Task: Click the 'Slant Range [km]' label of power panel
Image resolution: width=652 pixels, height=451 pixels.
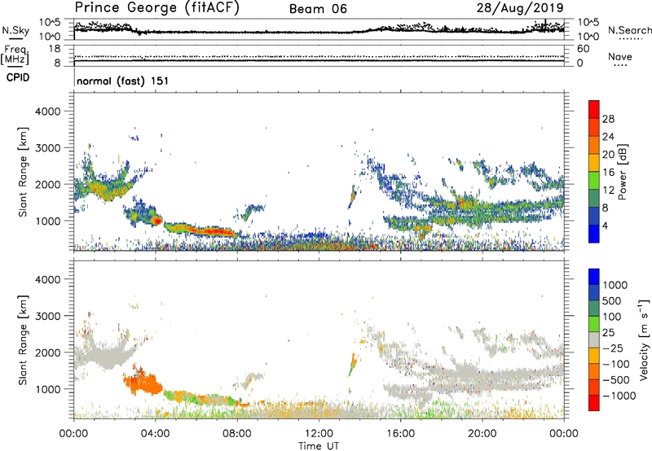Action: [x=23, y=172]
